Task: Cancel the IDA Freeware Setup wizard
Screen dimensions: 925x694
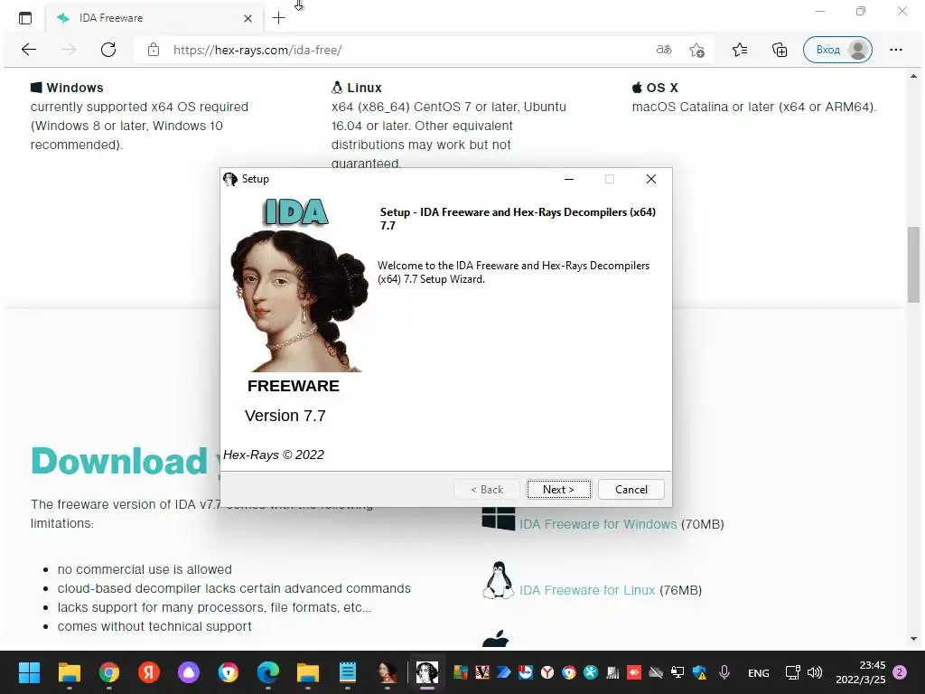Action: point(631,489)
